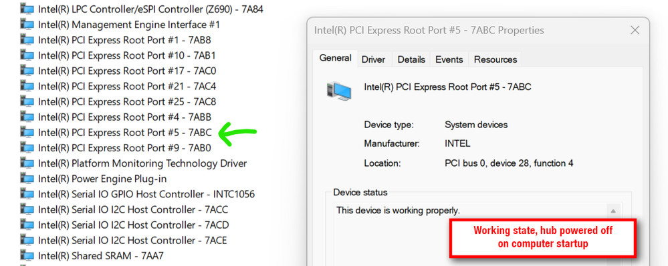Click the icon for Root Port #17 - 7AC0
The height and width of the screenshot is (266, 668).
[27, 71]
